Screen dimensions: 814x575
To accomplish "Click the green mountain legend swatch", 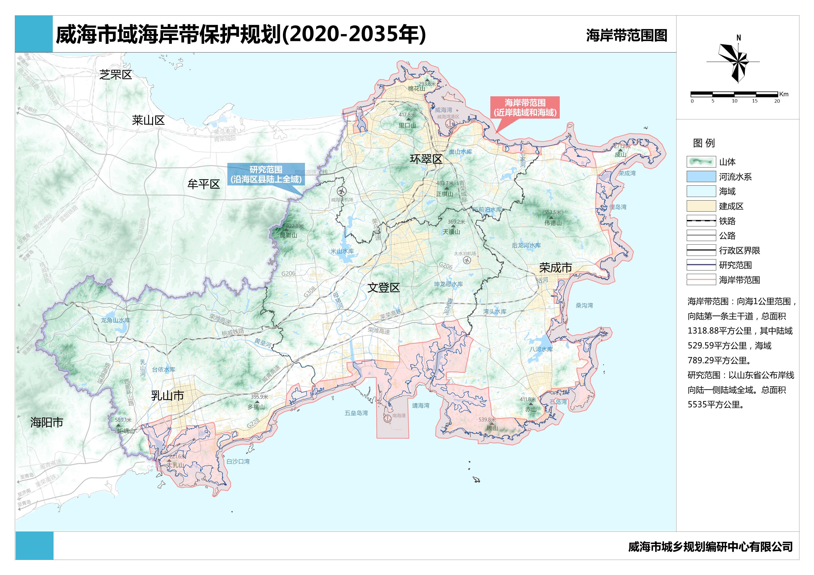I will tap(701, 162).
